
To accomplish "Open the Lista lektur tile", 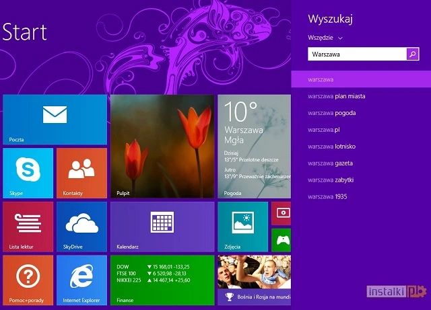I will pos(28,227).
